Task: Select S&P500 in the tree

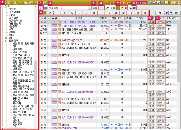Action: pos(12,15)
